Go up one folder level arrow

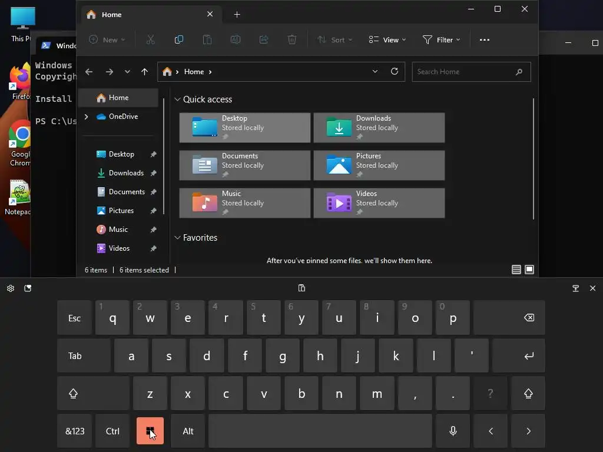(x=145, y=72)
